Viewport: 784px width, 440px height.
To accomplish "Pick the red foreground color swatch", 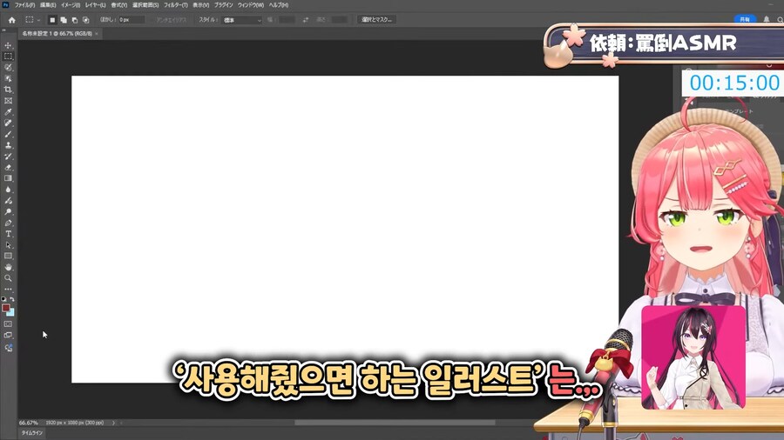I will pos(5,307).
